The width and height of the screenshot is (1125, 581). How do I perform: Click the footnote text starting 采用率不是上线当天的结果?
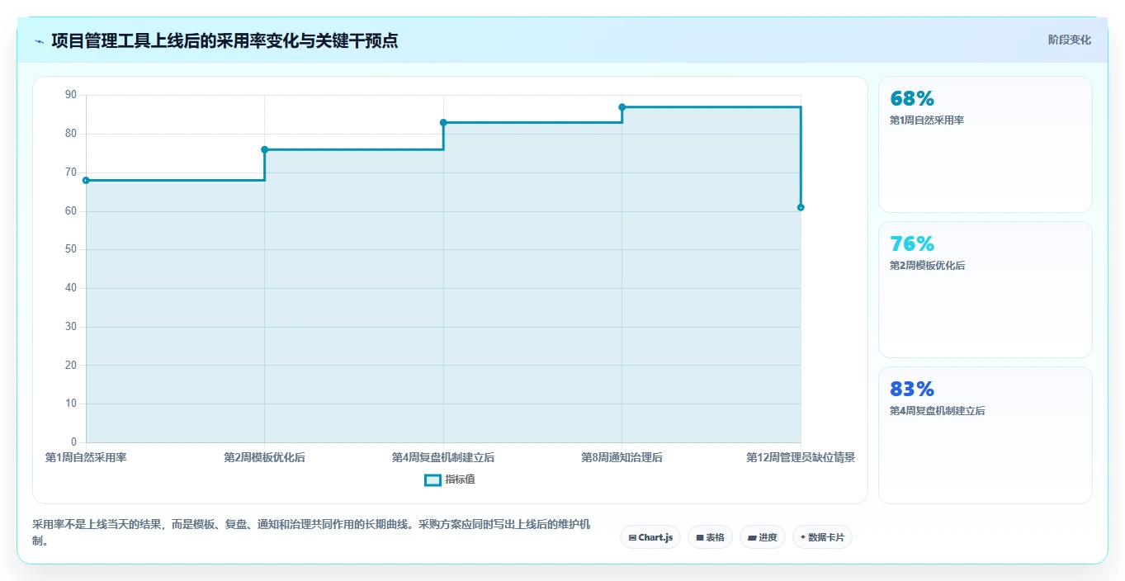click(311, 533)
